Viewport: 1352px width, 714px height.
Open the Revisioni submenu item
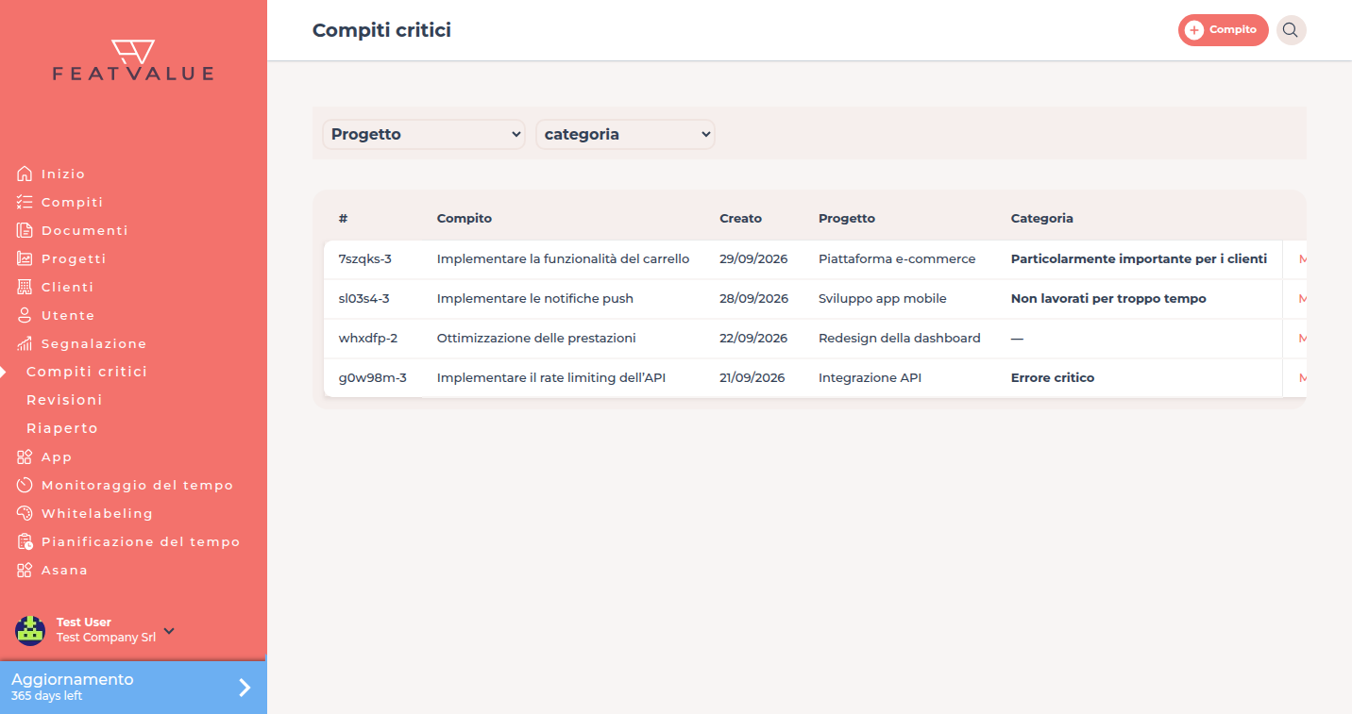[x=64, y=400]
